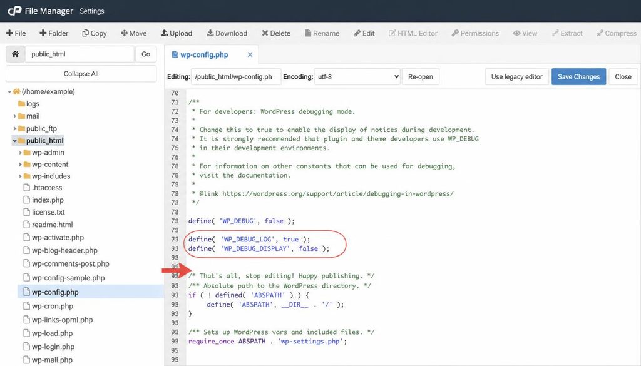Open the logs folder
The height and width of the screenshot is (366, 641).
[29, 104]
